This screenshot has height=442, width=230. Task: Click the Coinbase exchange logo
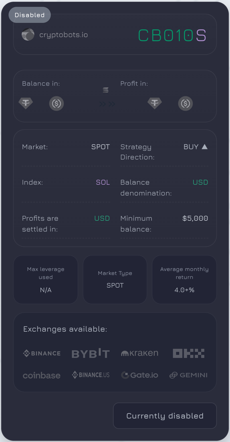coord(42,375)
